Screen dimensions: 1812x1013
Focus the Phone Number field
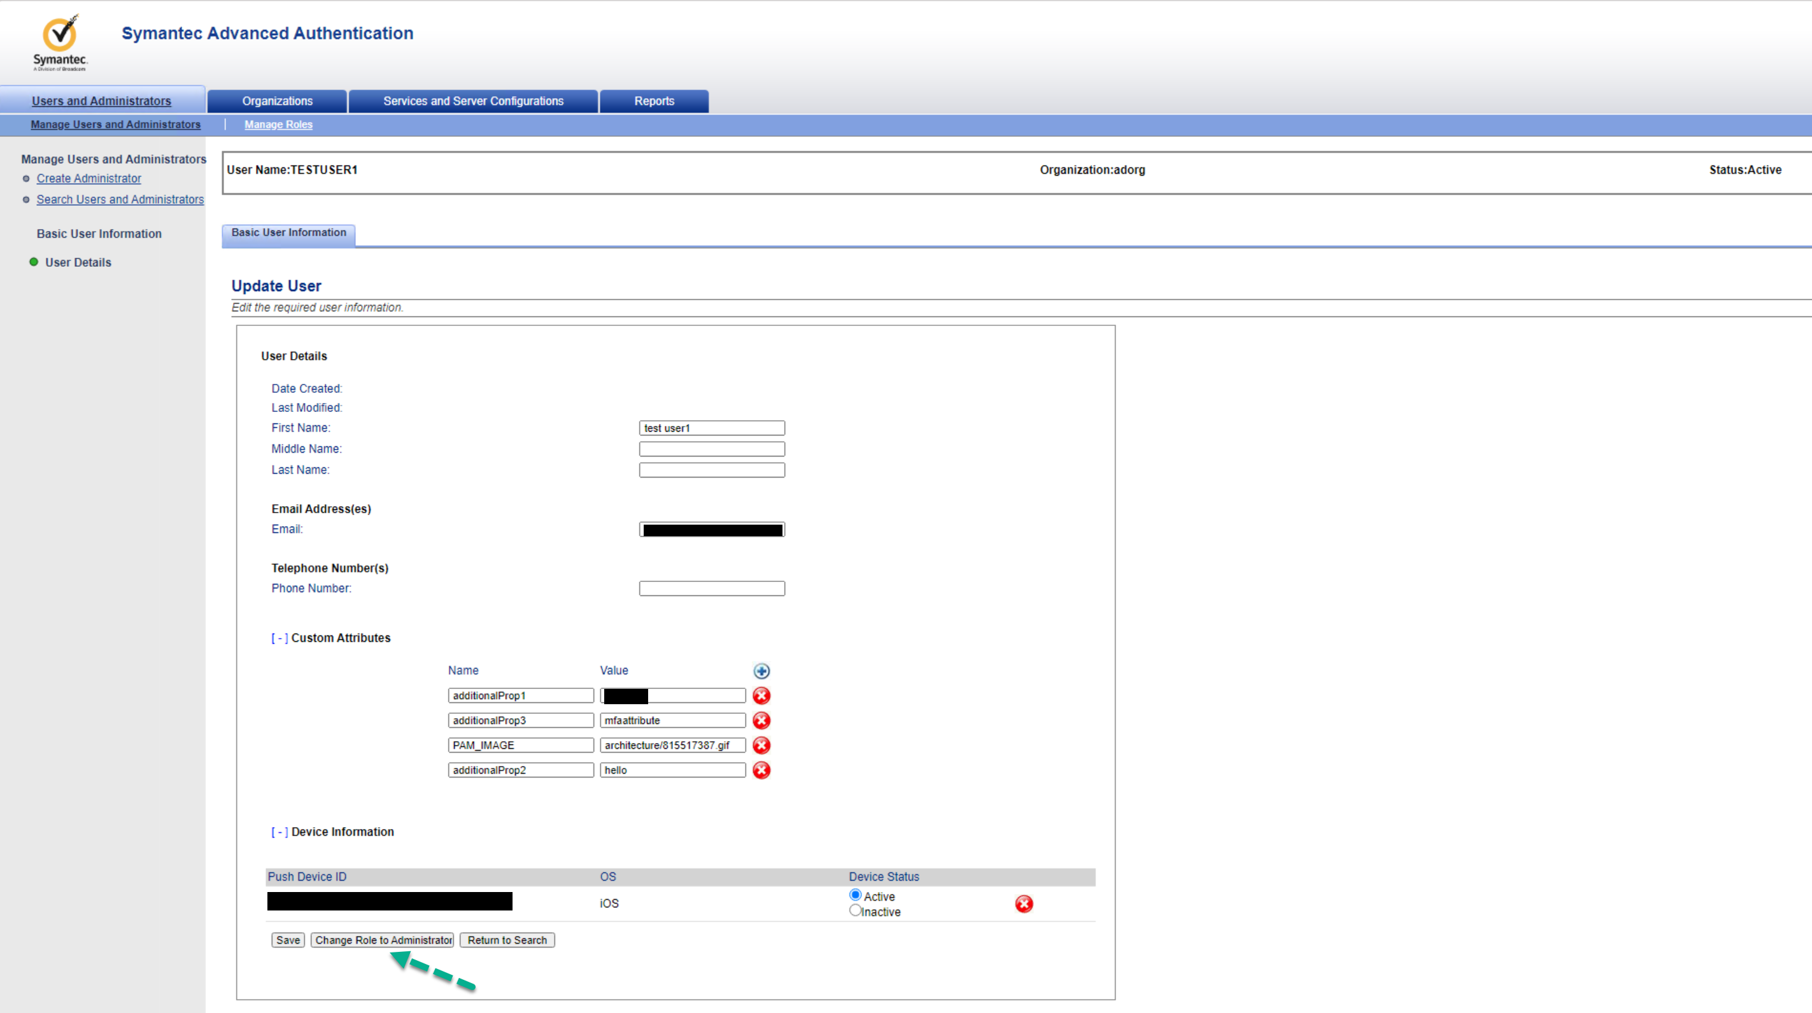pyautogui.click(x=712, y=588)
